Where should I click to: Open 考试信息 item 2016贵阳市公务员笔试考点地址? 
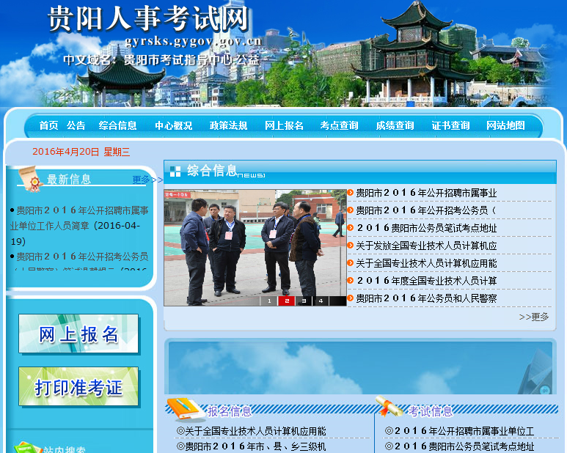pos(464,446)
